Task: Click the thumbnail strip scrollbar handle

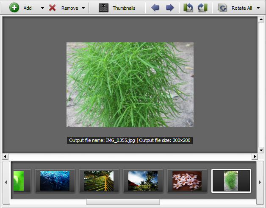Action: (123, 202)
